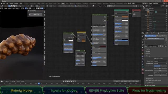Screen dimensions: 168x94
Task: Toggle viewport overlays icon
Action: pos(30,8)
